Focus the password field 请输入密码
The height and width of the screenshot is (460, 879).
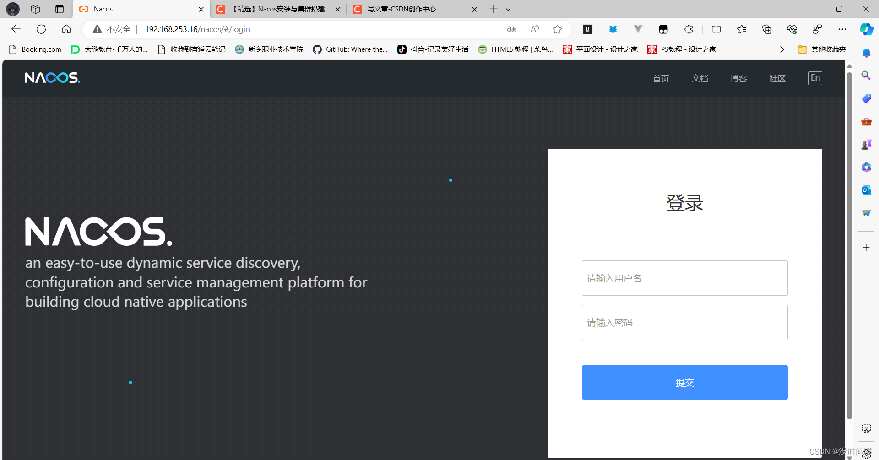click(x=684, y=322)
